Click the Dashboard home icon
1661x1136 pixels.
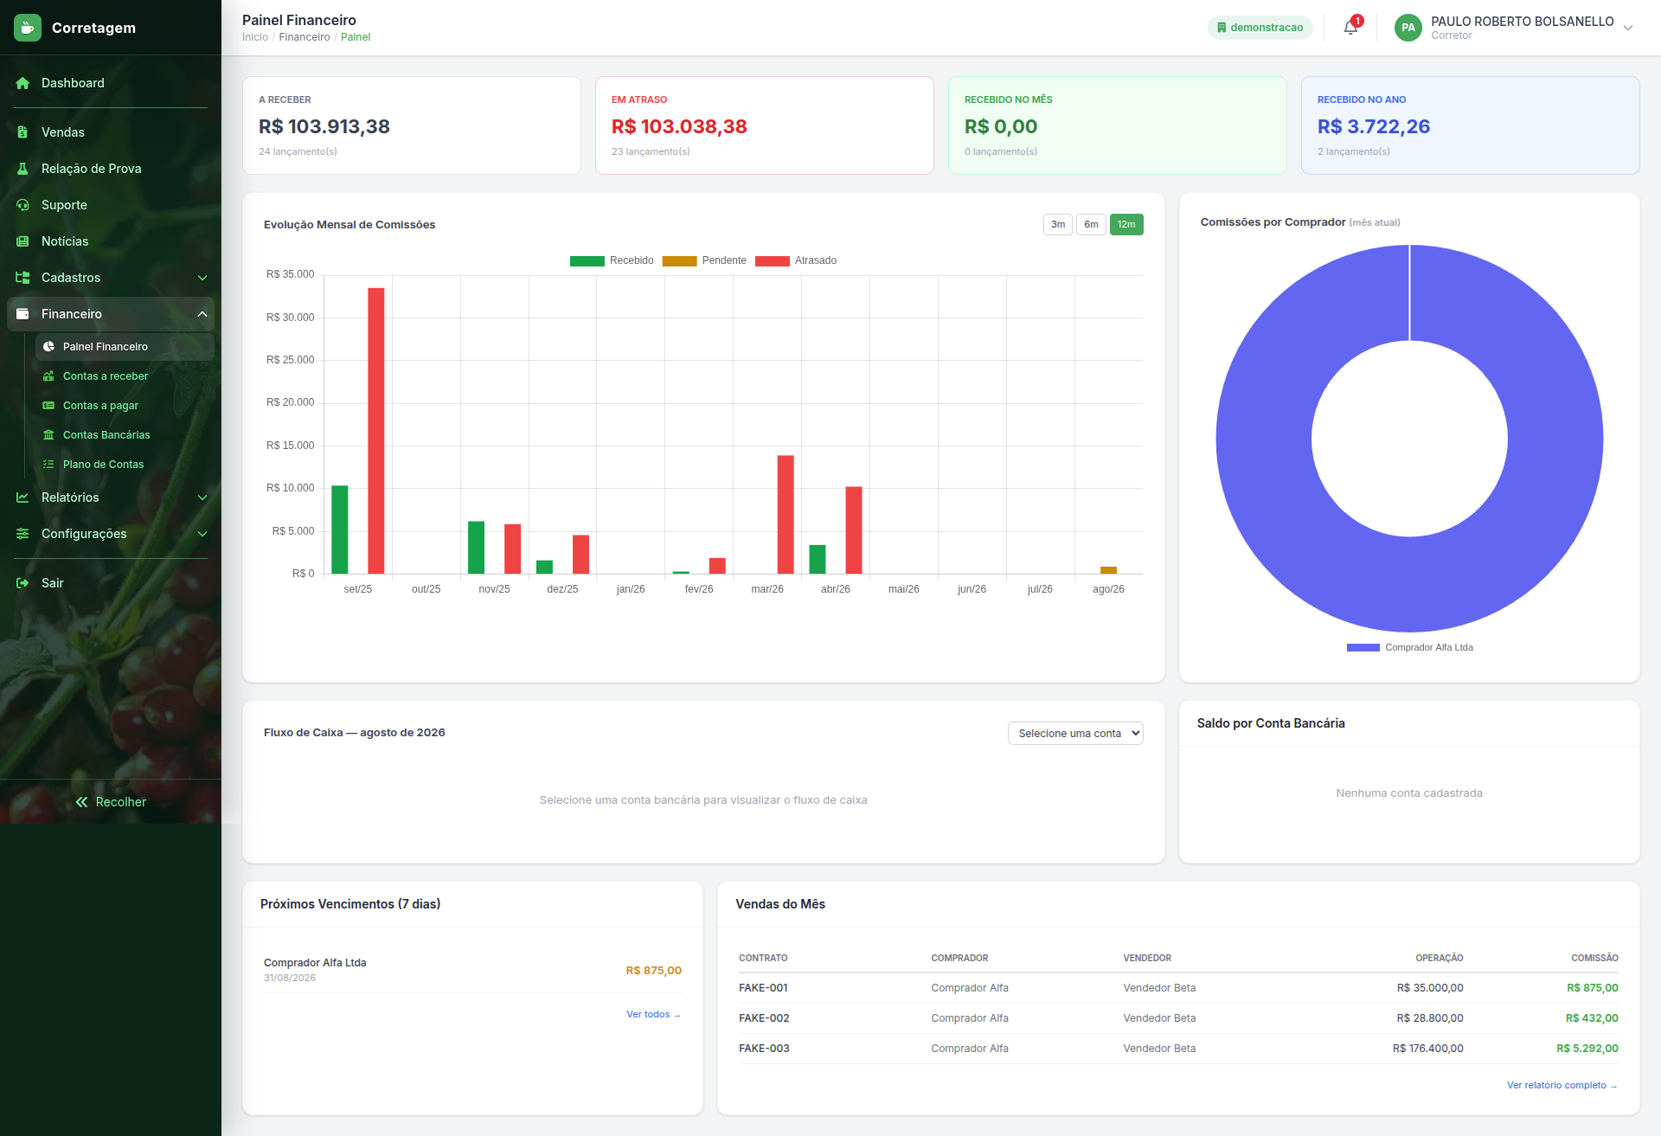(x=22, y=83)
